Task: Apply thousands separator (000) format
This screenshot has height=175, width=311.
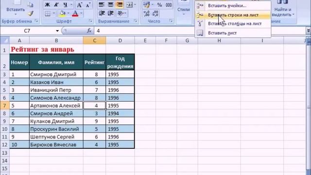Action: [169, 5]
